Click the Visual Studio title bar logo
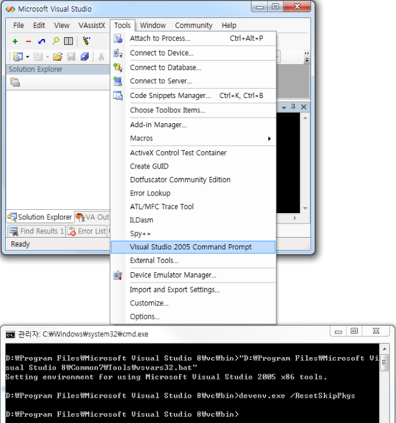Screen dimensions: 396x423 point(10,9)
